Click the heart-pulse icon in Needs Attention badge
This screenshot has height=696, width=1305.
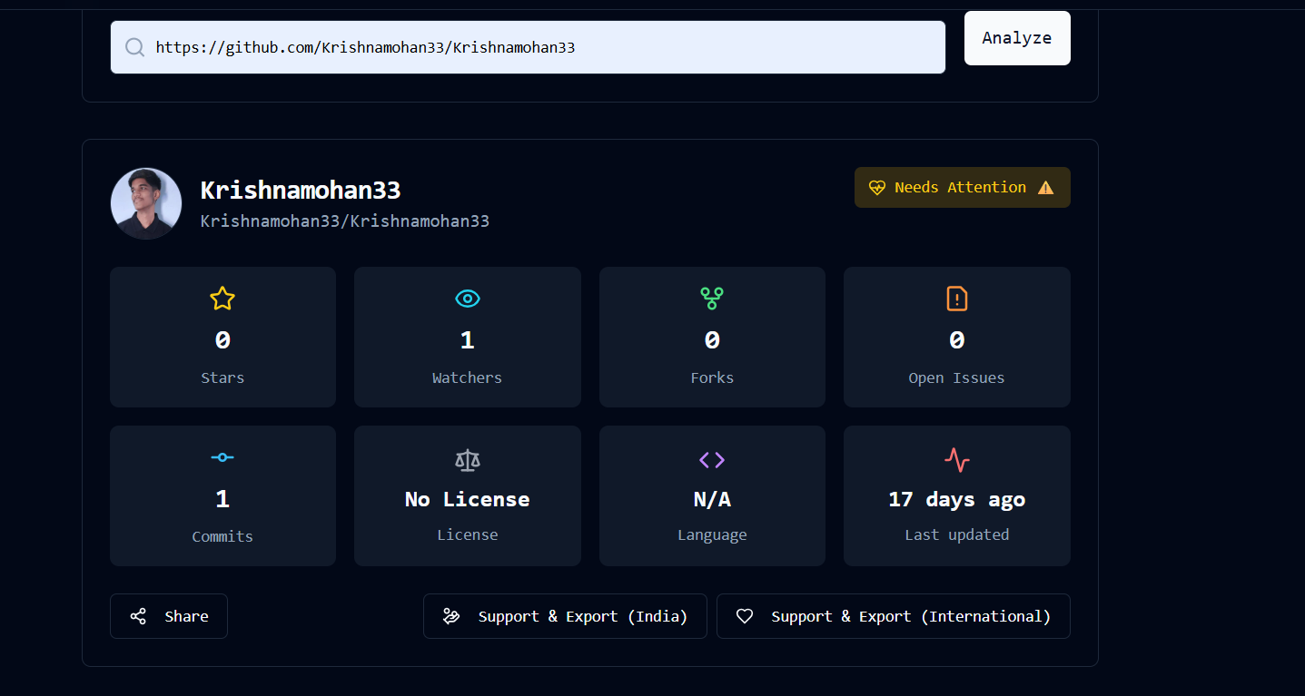pos(876,188)
